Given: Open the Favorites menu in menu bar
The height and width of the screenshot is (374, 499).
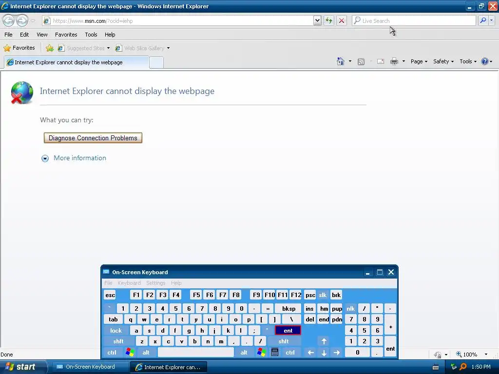Looking at the screenshot, I should [x=66, y=35].
